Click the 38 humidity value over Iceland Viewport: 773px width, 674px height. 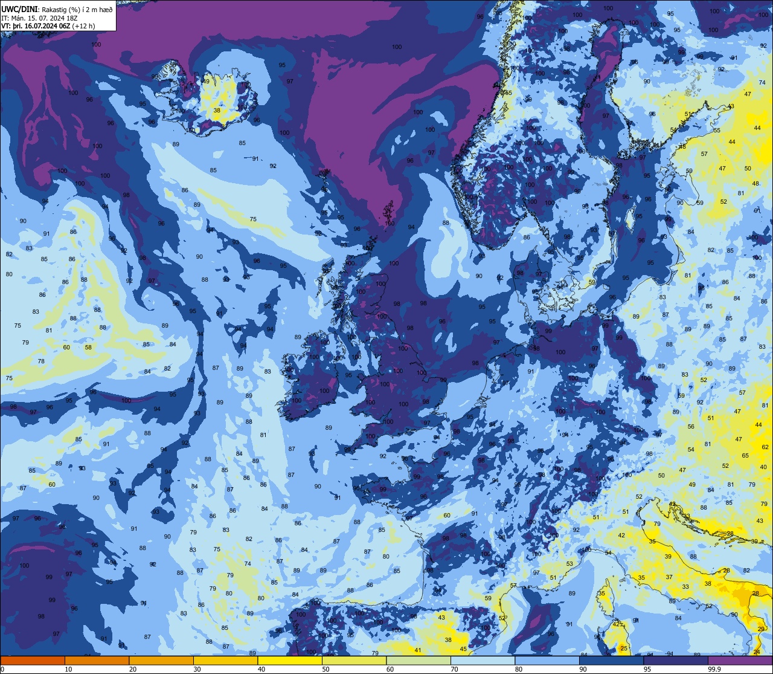(x=217, y=111)
